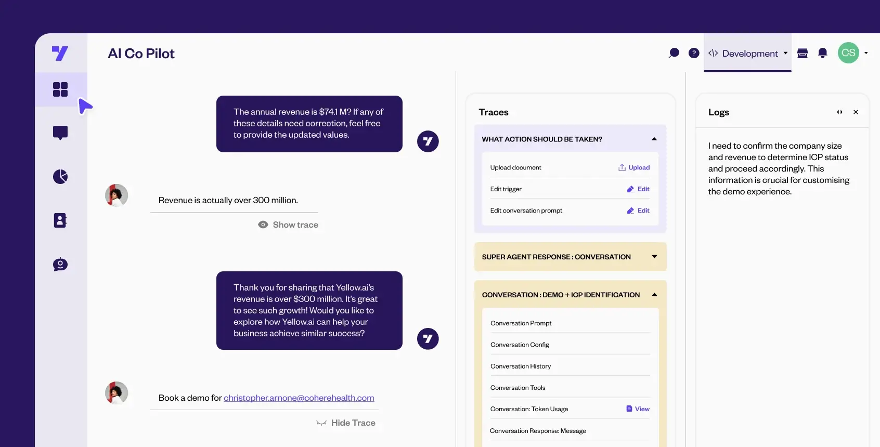Click the Upload document label
The height and width of the screenshot is (447, 880).
[515, 167]
